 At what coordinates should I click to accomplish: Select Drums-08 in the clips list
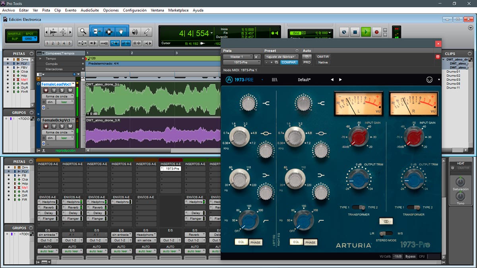(x=453, y=84)
